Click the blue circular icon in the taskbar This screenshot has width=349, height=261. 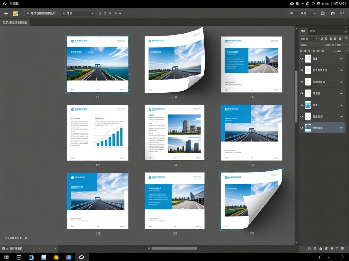tap(31, 257)
